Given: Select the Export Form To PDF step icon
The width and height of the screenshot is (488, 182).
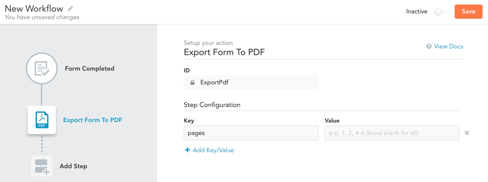Looking at the screenshot, I should click(x=42, y=120).
